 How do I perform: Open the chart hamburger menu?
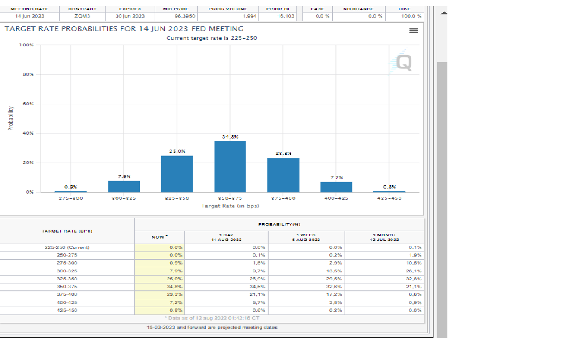[x=414, y=31]
